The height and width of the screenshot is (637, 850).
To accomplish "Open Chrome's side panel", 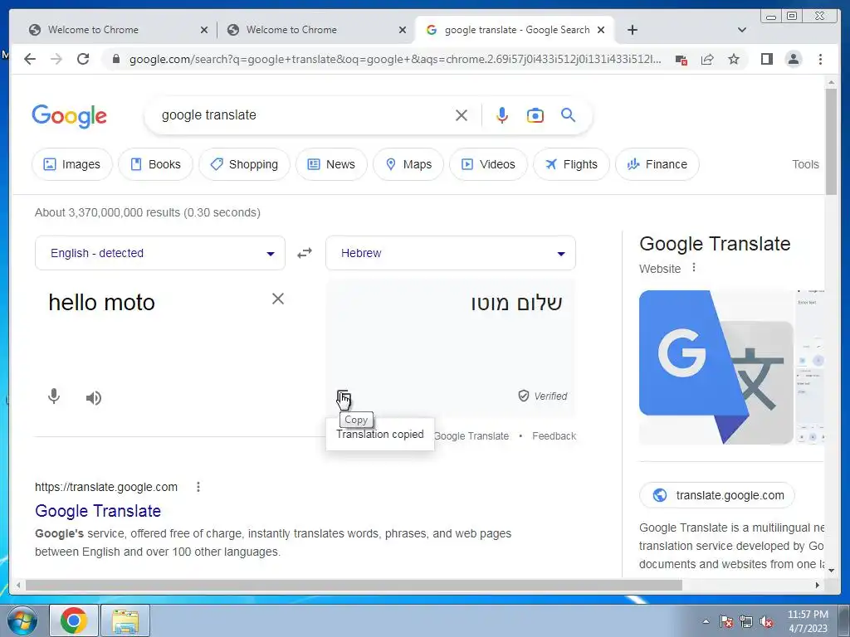I will pos(766,59).
